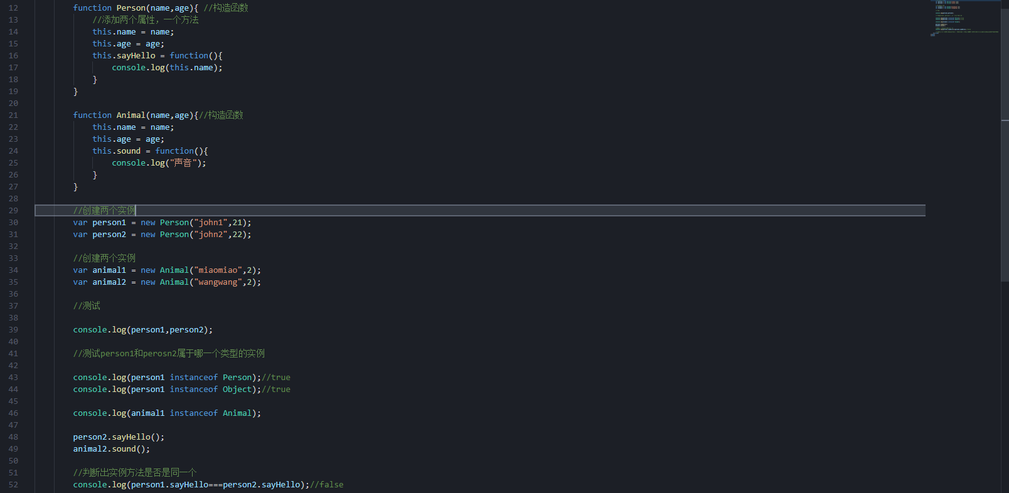Screen dimensions: 1009x493
Task: Click the console.log("声音") statement
Action: point(159,163)
